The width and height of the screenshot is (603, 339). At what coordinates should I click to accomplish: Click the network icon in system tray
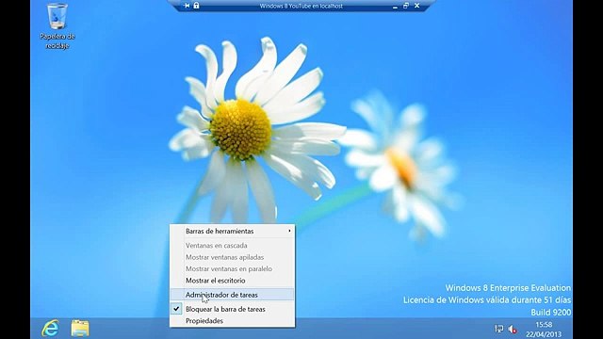pyautogui.click(x=498, y=329)
